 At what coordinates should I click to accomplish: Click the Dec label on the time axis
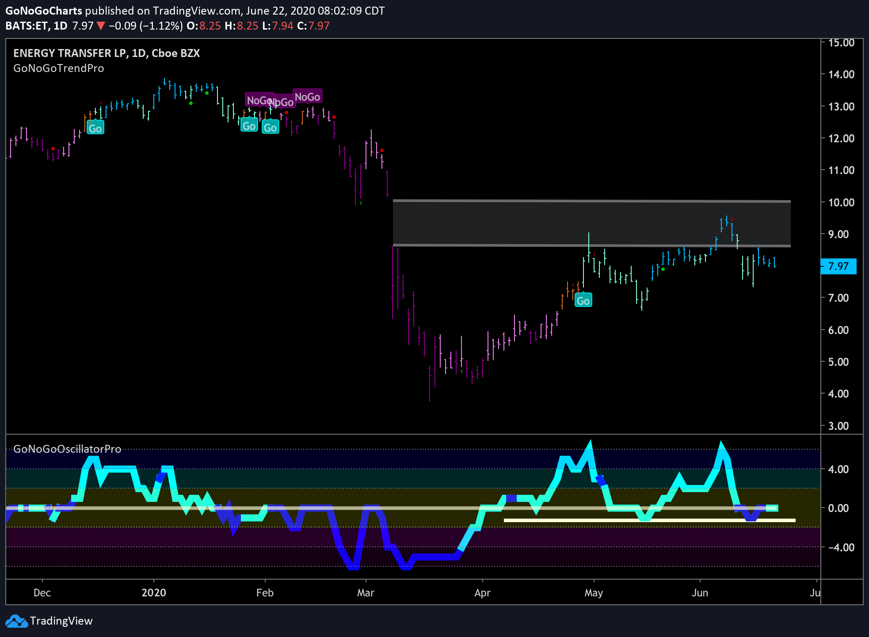pyautogui.click(x=42, y=593)
